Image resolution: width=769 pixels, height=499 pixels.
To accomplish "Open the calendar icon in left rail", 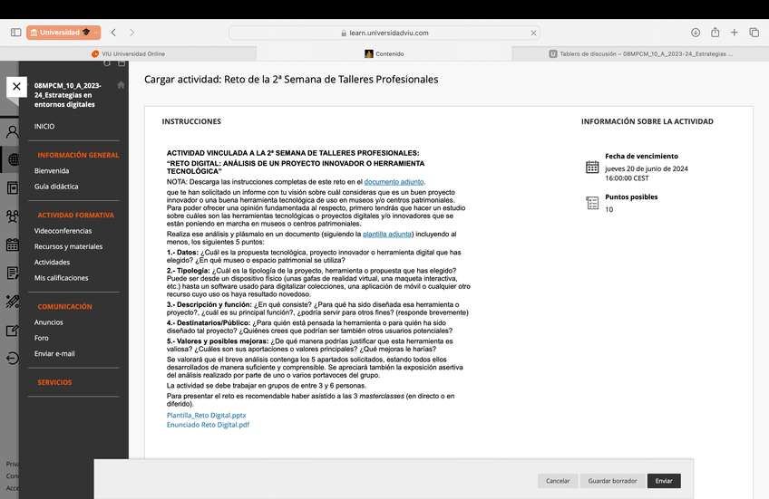I will tap(13, 245).
